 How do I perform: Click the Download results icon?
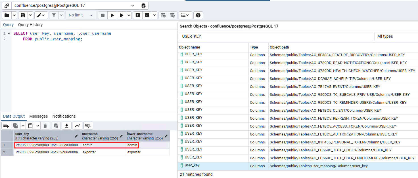click(x=67, y=126)
